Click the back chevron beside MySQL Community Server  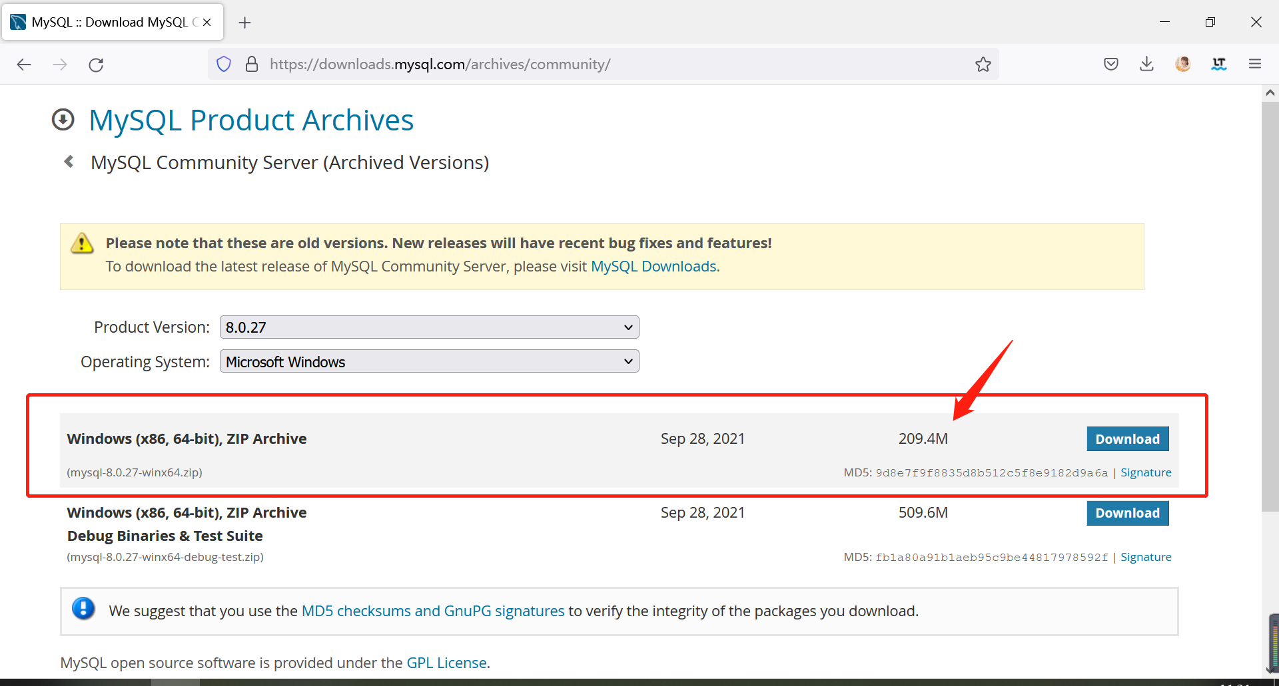click(x=69, y=162)
